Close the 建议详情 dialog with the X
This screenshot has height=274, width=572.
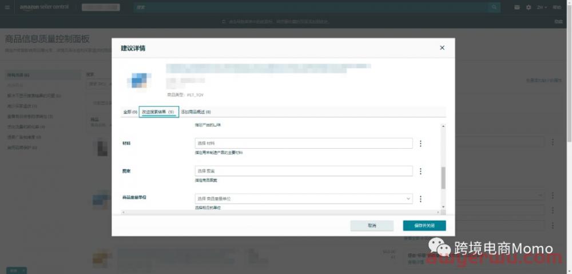pos(442,48)
